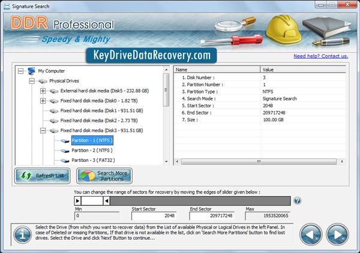Screen dimensions: 360x253
Task: Click the Disk2 drive icon
Action: point(54,121)
